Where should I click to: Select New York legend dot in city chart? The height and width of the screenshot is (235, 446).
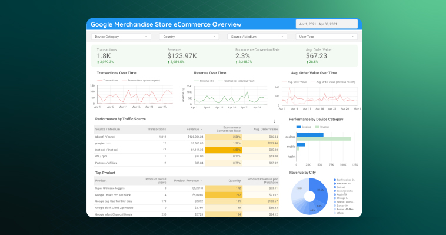pos(335,184)
